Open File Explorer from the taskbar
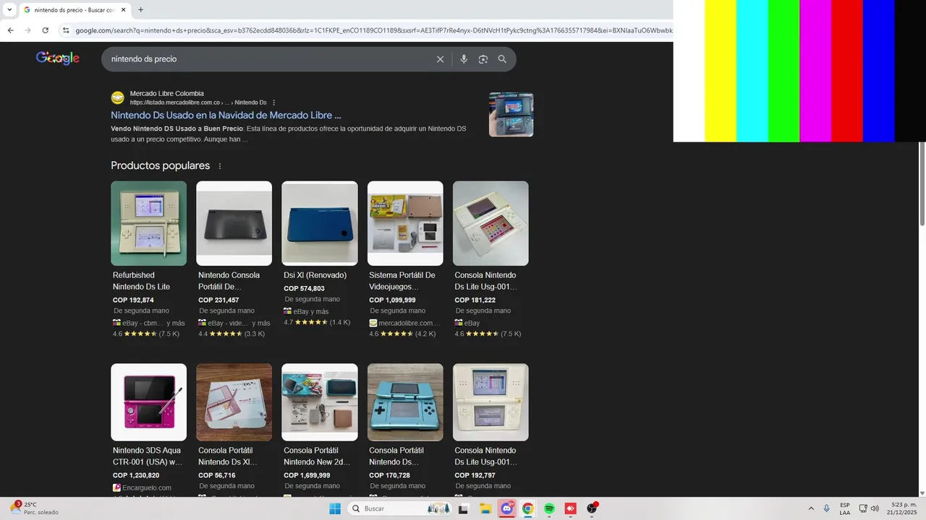926x520 pixels. point(485,508)
